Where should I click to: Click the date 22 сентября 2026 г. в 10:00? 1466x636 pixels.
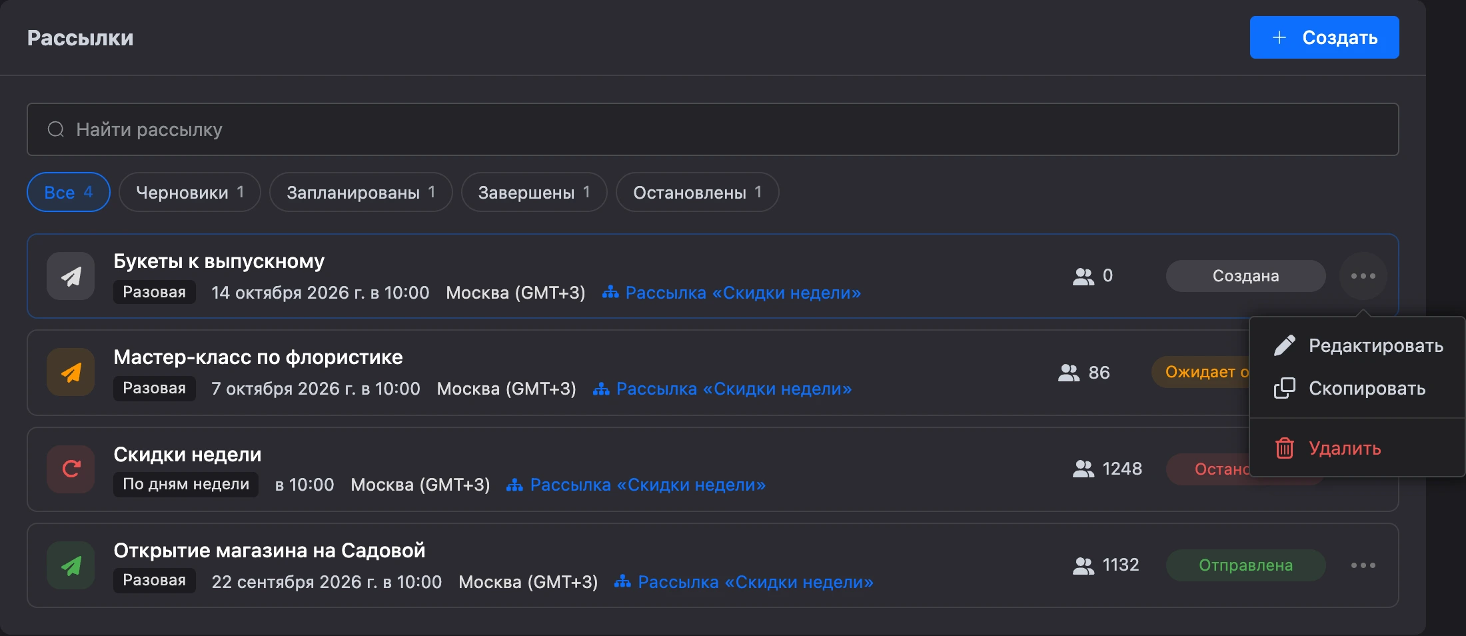[327, 582]
